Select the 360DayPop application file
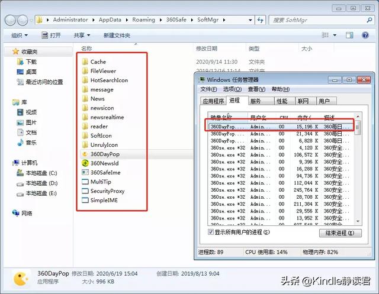The image size is (379, 294). coord(104,154)
